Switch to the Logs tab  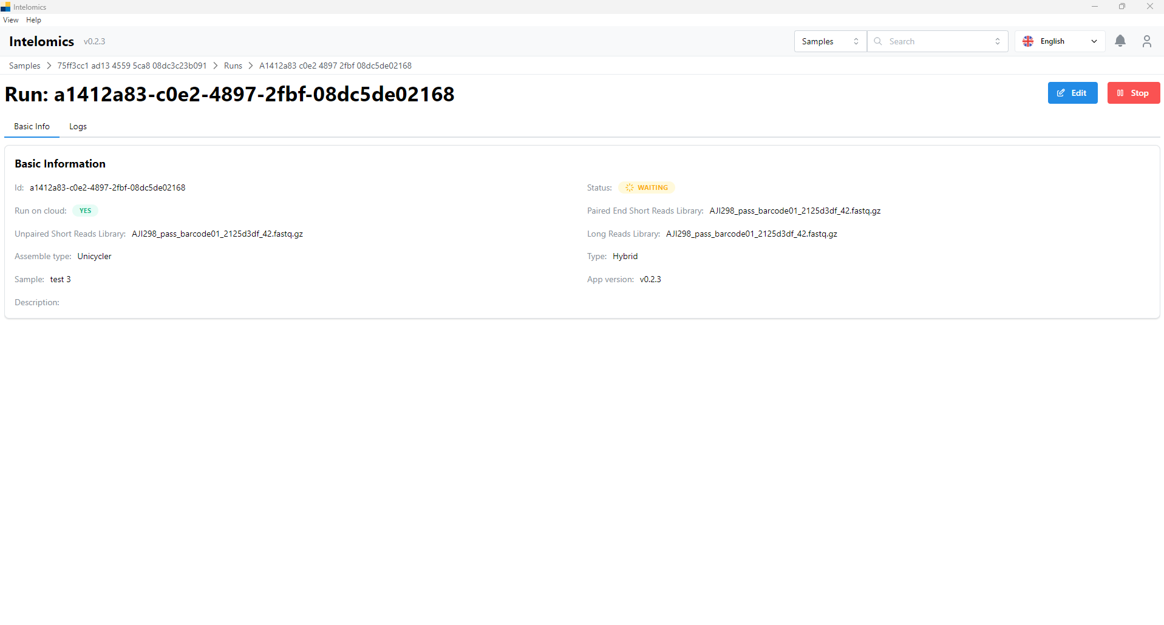click(78, 127)
